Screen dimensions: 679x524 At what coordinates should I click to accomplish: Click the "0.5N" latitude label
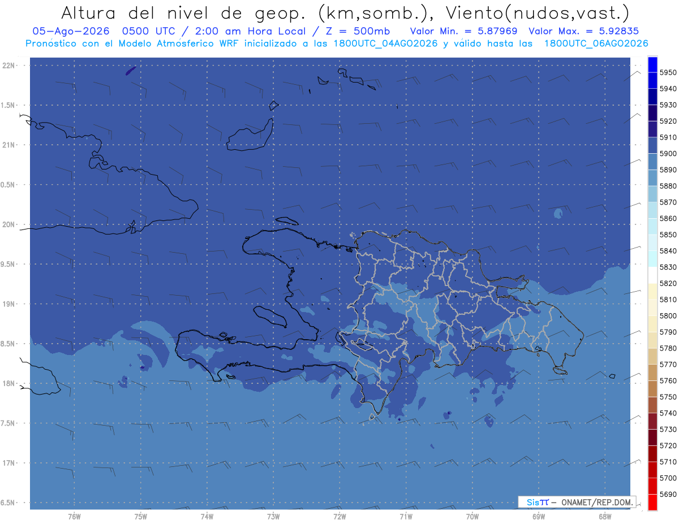[8, 185]
